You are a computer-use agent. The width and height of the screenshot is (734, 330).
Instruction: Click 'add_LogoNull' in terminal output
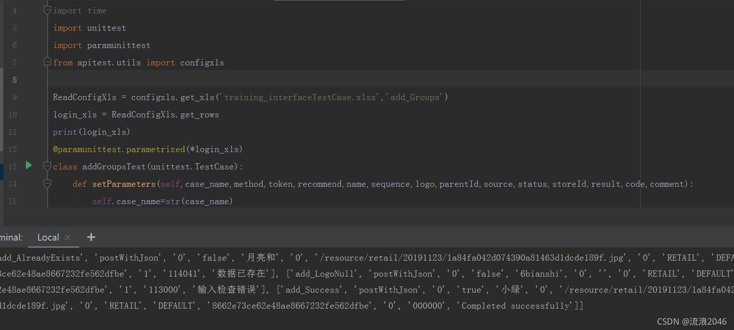click(324, 274)
